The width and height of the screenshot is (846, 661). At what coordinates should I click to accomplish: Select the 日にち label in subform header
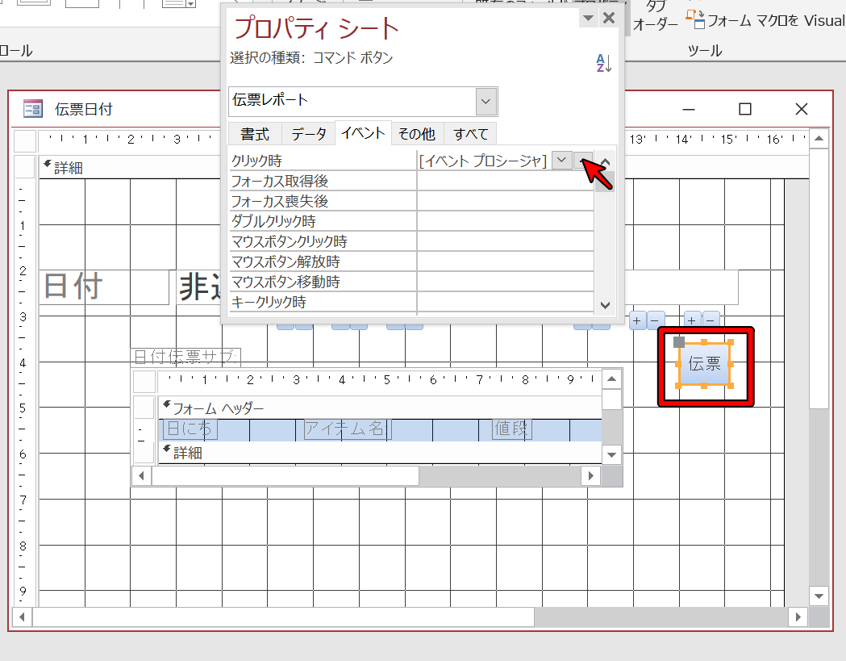point(189,429)
